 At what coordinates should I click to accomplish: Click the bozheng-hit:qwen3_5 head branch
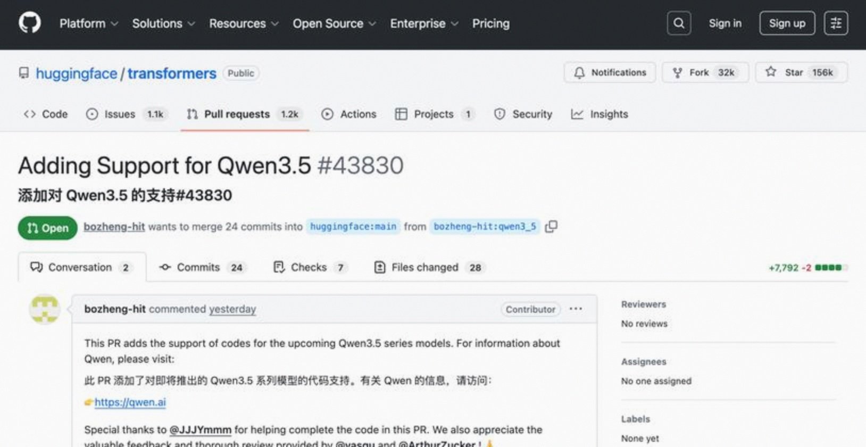(485, 227)
